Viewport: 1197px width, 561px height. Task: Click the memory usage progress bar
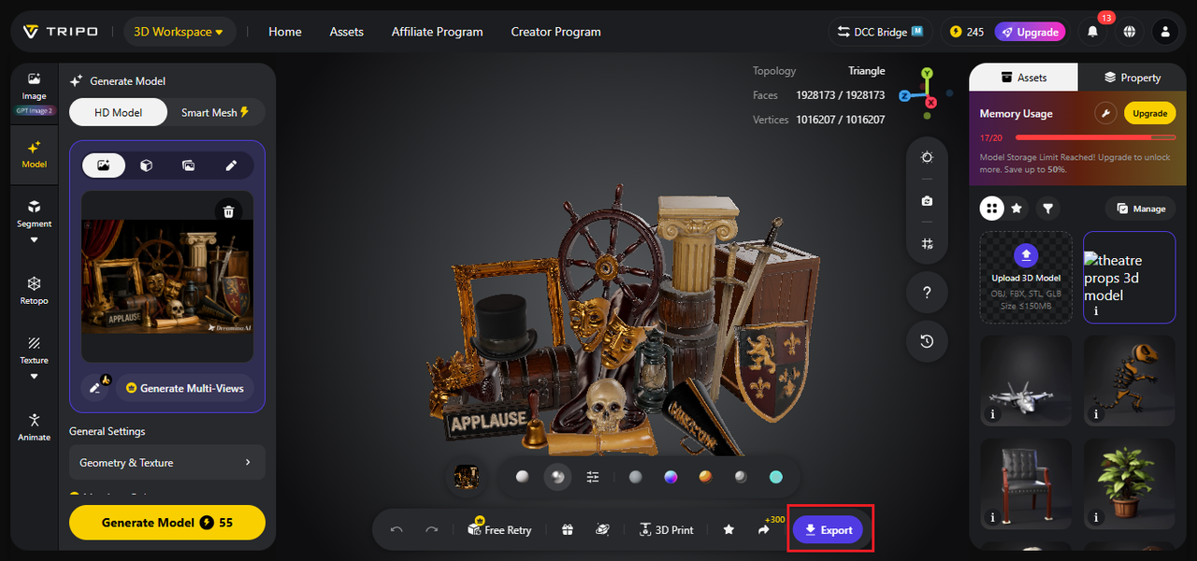click(x=1095, y=137)
